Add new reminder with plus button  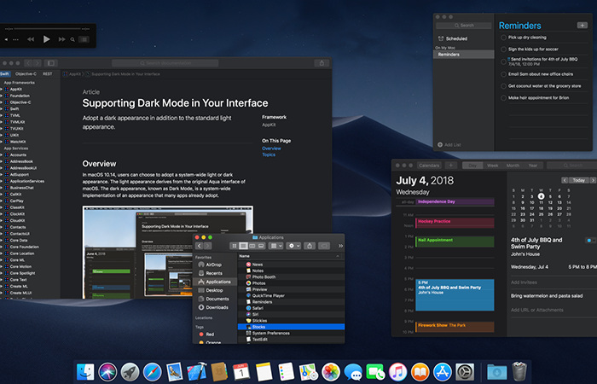coord(583,25)
